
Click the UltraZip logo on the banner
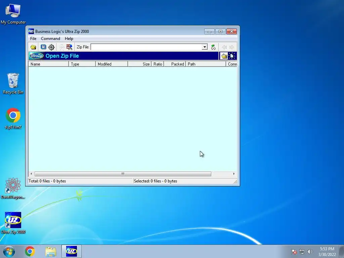(x=37, y=56)
